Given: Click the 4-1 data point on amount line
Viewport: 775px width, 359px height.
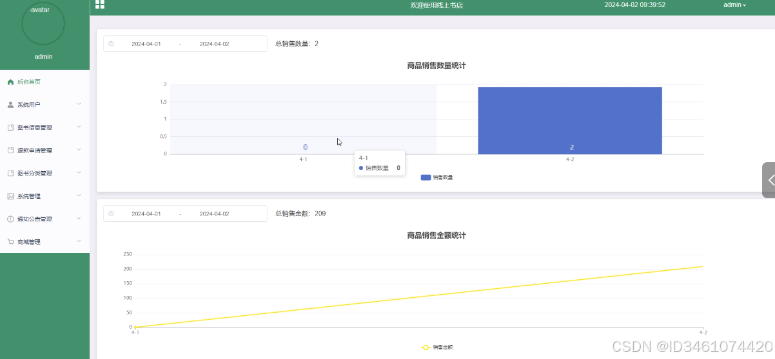Looking at the screenshot, I should pyautogui.click(x=135, y=327).
